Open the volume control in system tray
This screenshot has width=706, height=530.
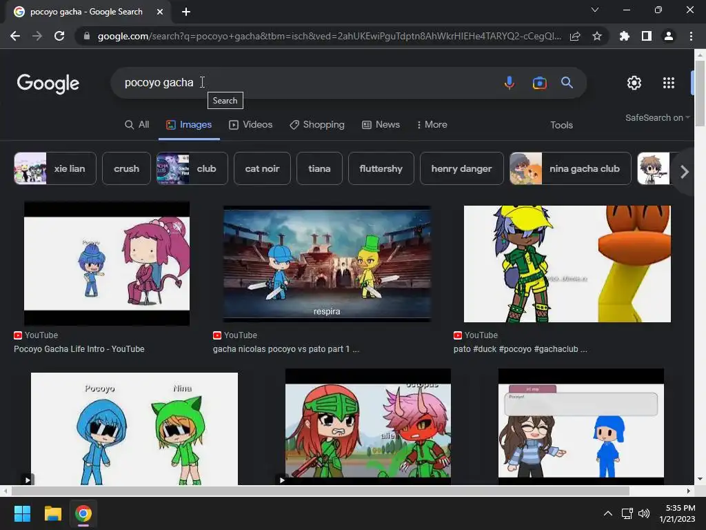pos(644,513)
